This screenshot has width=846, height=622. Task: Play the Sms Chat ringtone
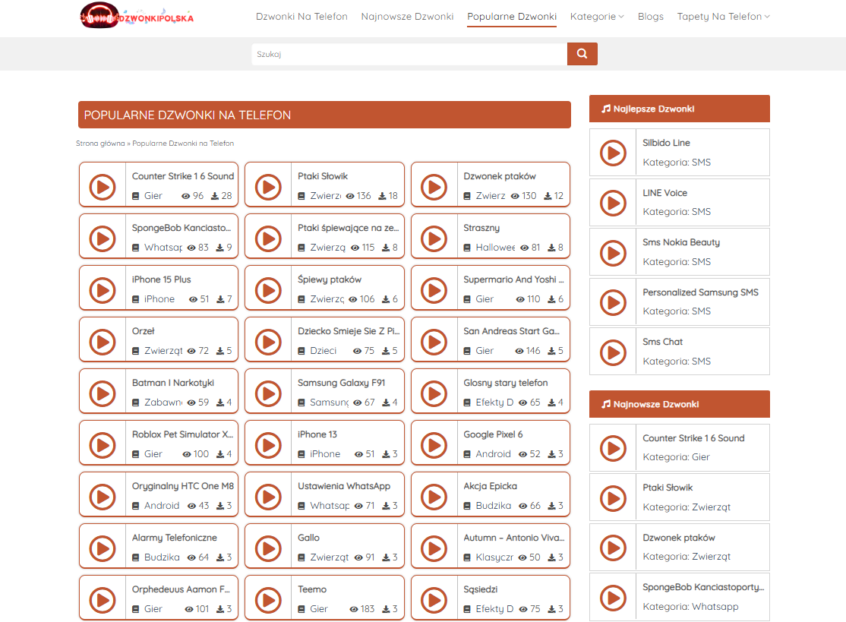pos(613,352)
